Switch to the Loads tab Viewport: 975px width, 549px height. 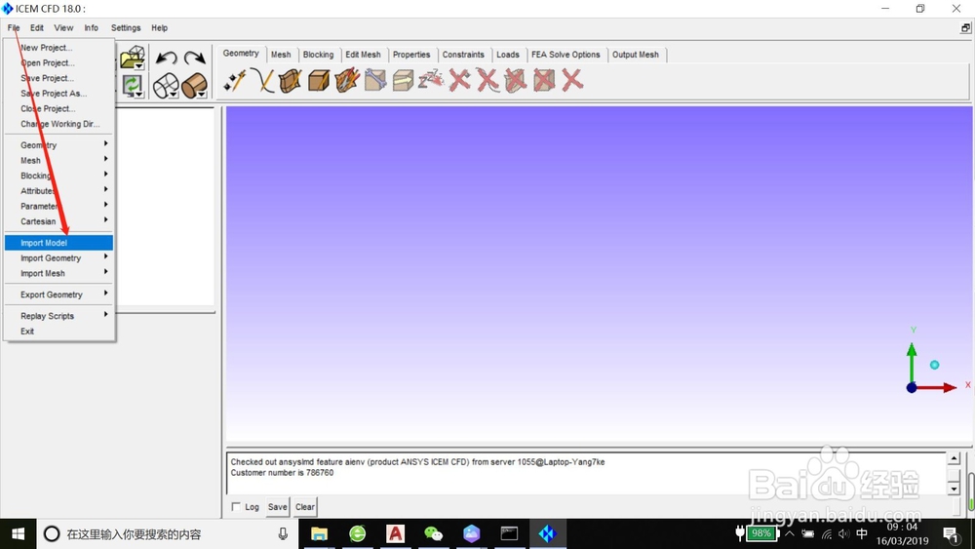point(508,55)
